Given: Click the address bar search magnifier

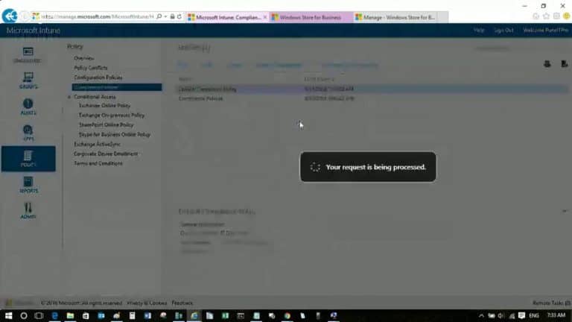Looking at the screenshot, I should [159, 16].
